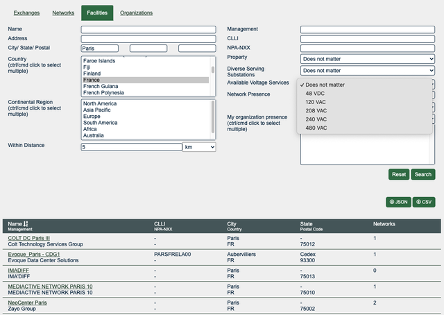Select Africa continental region
This screenshot has width=444, height=315.
(x=146, y=129)
